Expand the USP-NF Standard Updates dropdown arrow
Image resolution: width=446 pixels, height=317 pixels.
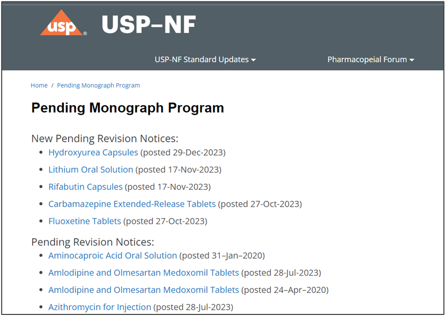click(254, 60)
